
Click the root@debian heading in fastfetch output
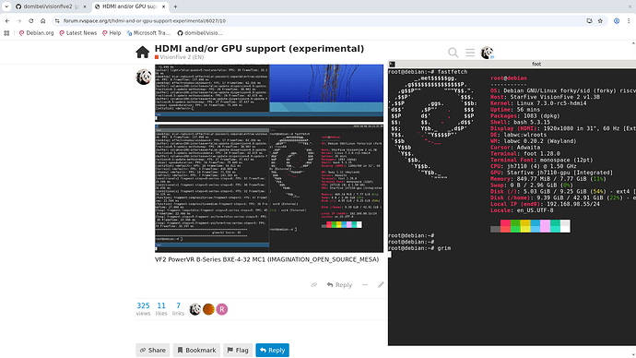tap(509, 78)
